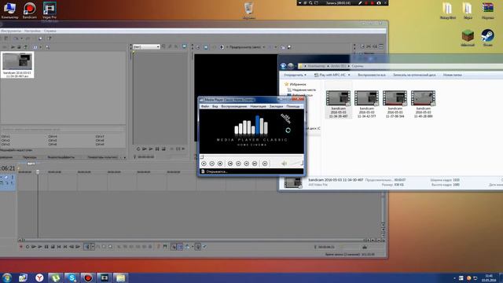Click Записать на оптический диск

click(414, 75)
